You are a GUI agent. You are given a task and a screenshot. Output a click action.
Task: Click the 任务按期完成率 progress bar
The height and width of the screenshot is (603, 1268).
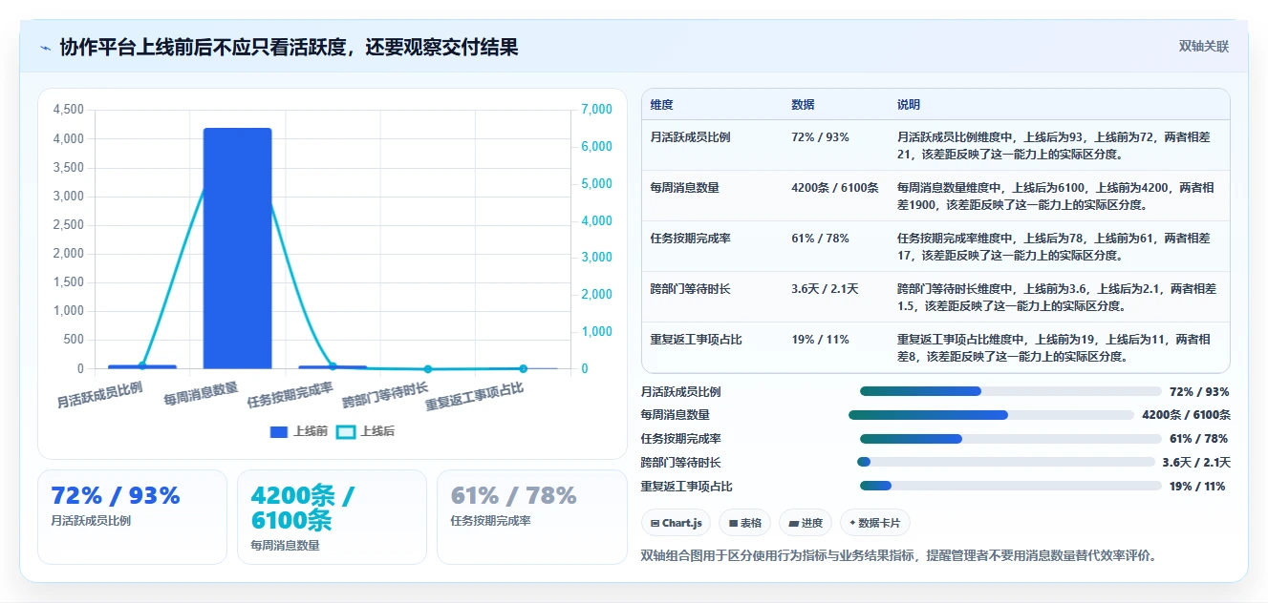(x=1011, y=439)
